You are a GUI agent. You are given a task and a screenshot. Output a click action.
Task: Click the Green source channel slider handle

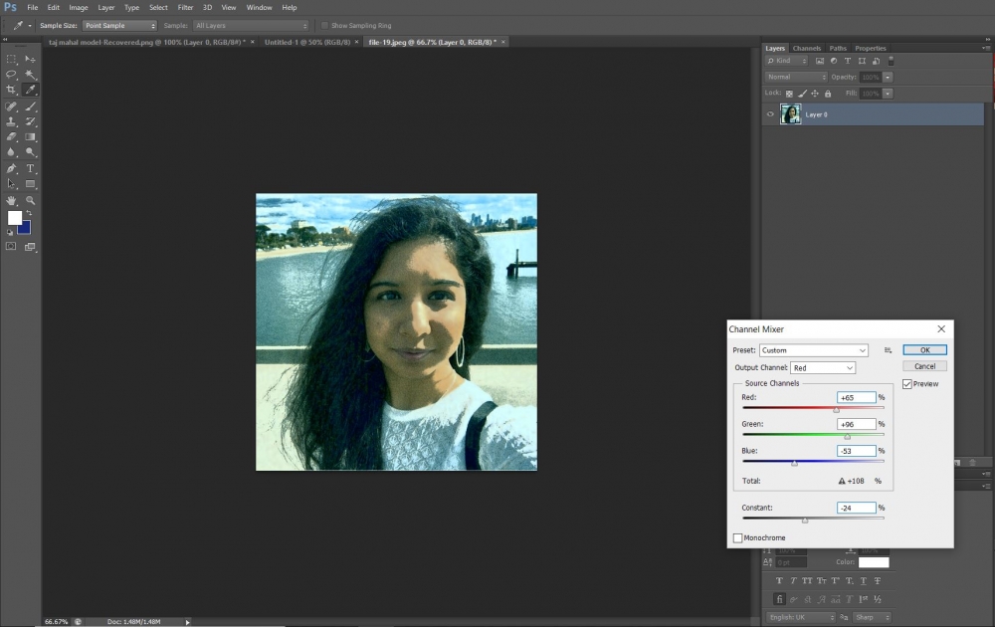tap(848, 436)
